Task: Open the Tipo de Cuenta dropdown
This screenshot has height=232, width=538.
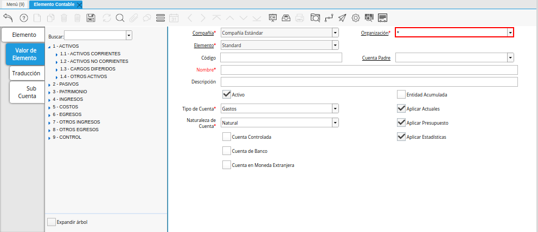Action: point(335,109)
